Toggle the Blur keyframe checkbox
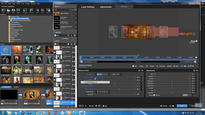 (x=154, y=74)
